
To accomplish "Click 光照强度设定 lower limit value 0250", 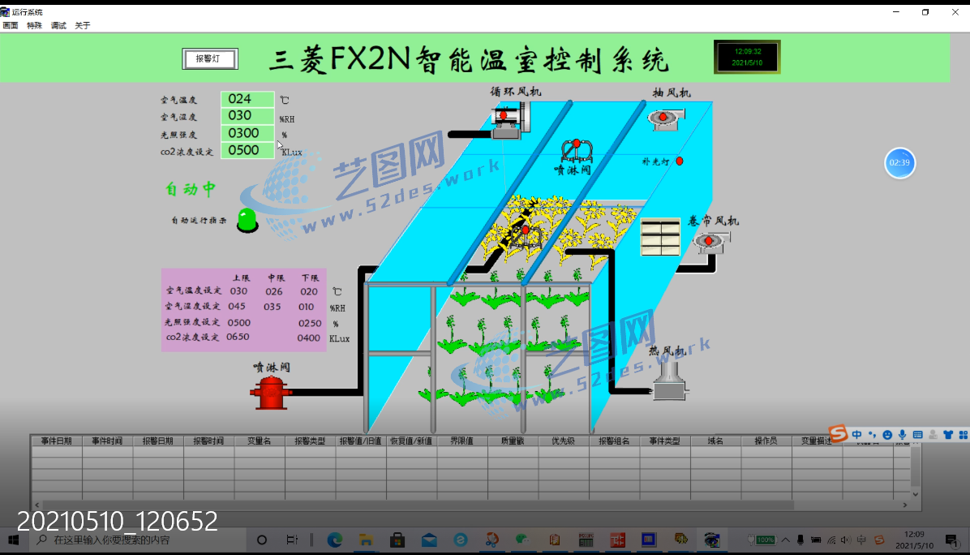I will [x=310, y=323].
